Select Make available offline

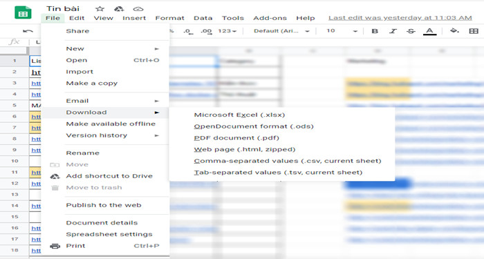point(105,124)
